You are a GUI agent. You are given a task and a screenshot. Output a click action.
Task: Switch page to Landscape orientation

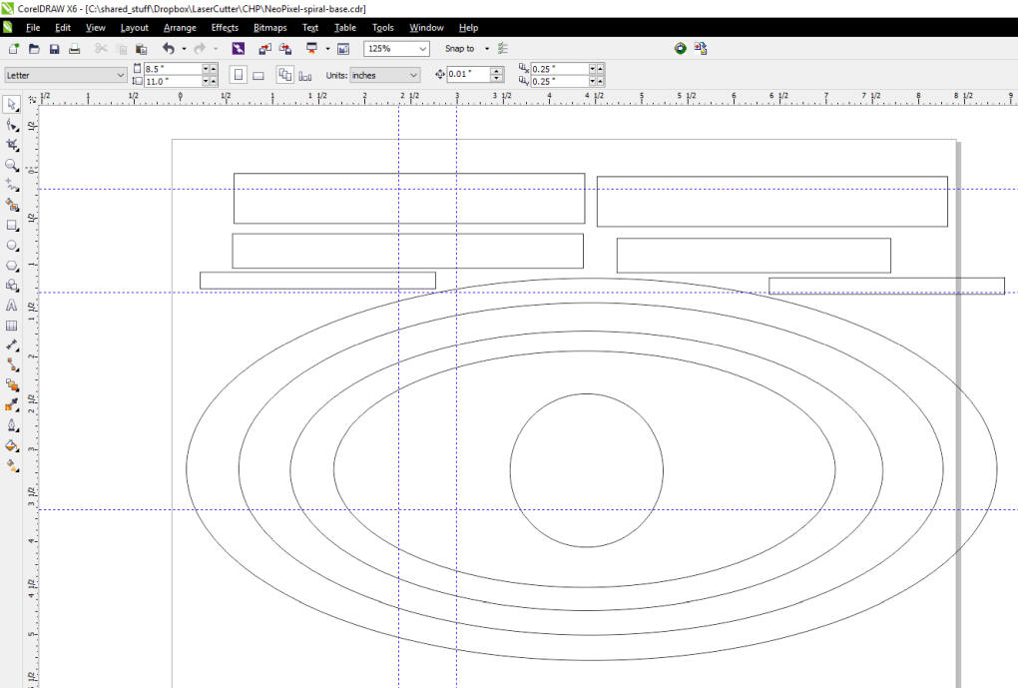point(258,75)
